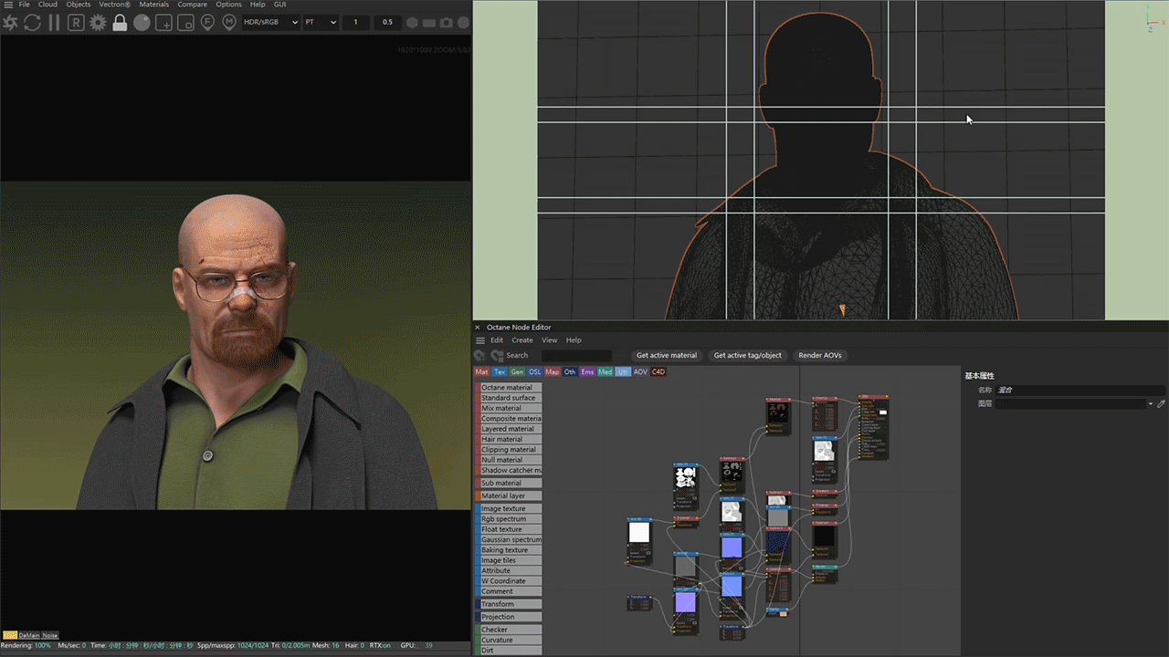
Task: Open the Compare menu
Action: [x=192, y=5]
